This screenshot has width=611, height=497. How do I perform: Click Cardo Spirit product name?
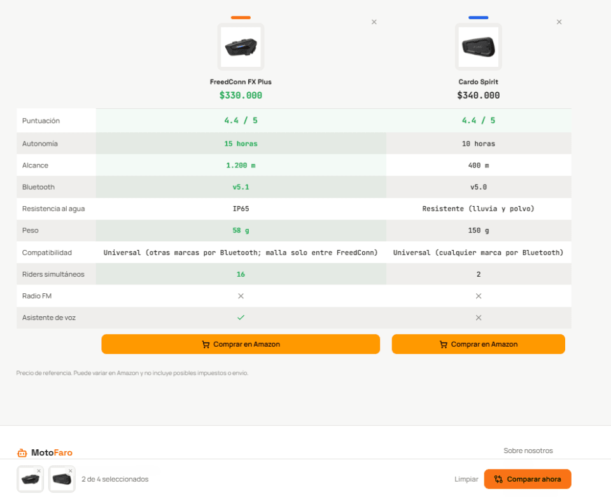pyautogui.click(x=479, y=82)
